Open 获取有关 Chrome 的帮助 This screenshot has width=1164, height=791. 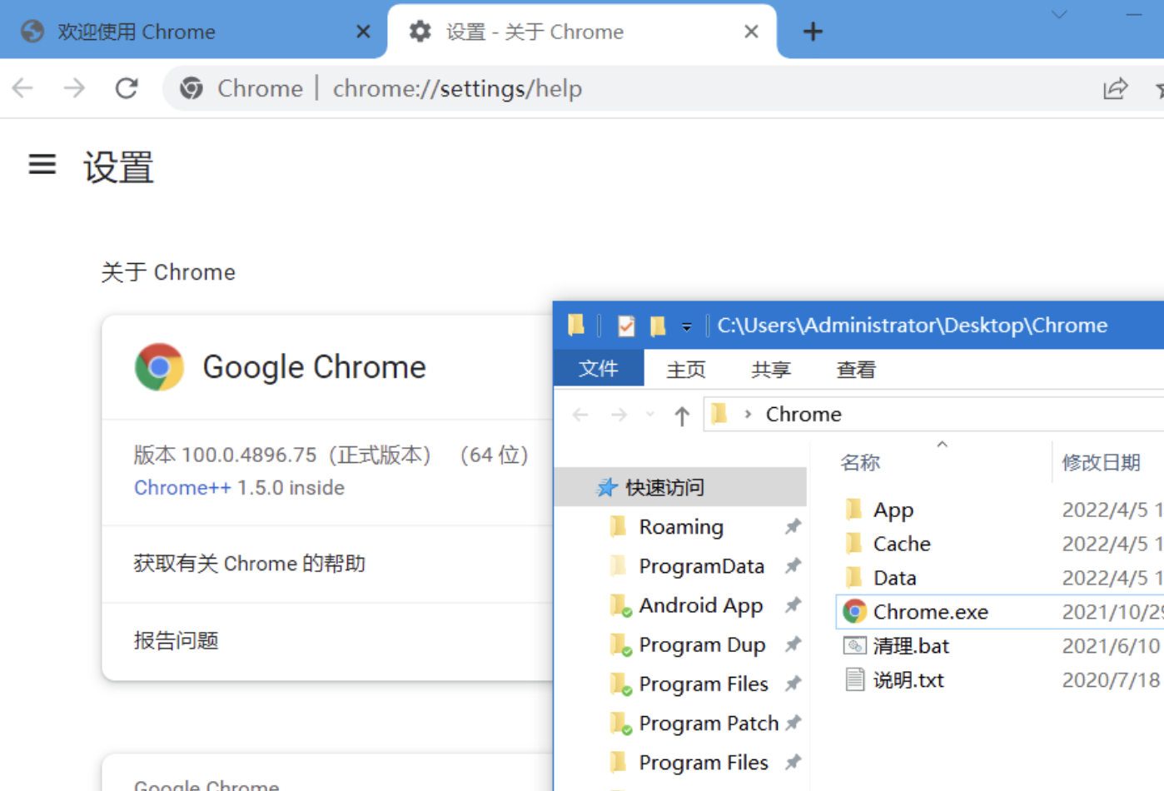pos(327,564)
